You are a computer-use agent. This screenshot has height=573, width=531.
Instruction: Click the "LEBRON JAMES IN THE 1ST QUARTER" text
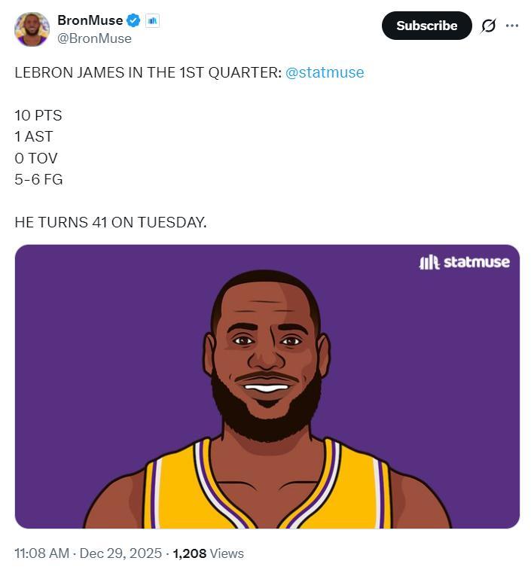(147, 73)
